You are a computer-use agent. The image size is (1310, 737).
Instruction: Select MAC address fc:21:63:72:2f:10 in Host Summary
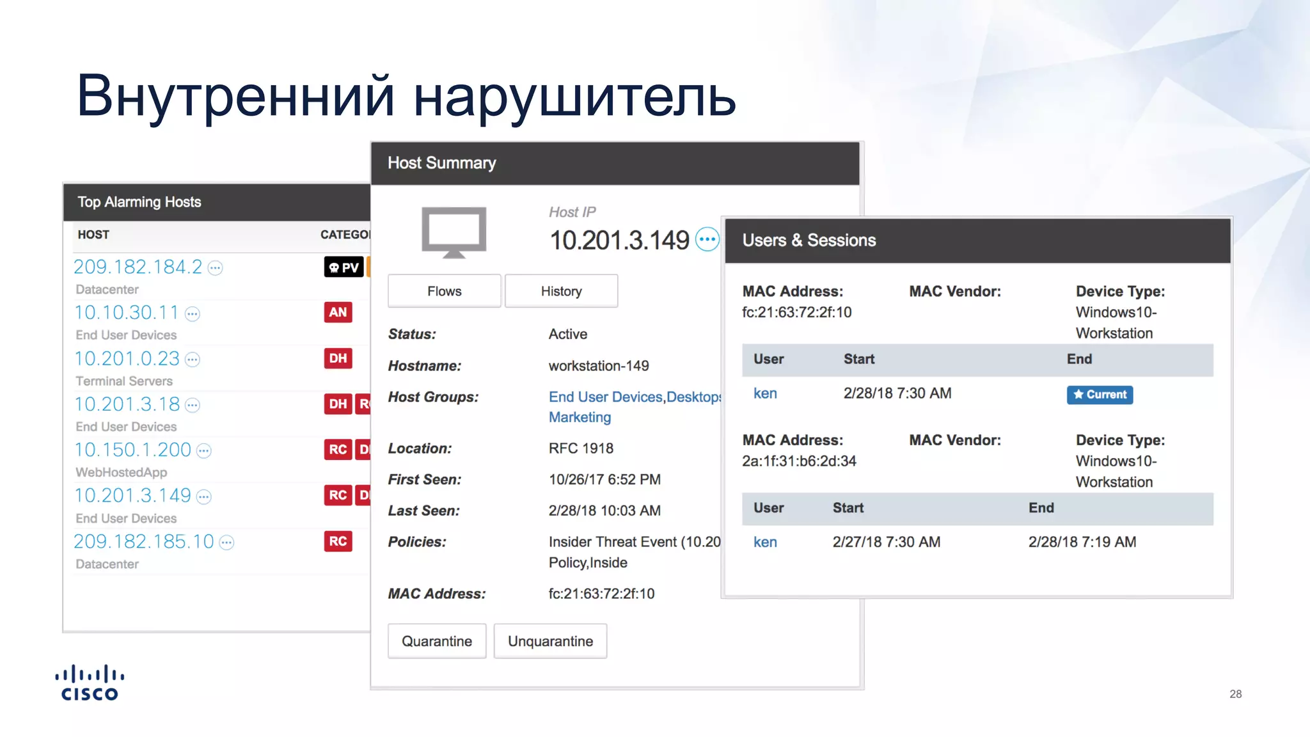601,594
